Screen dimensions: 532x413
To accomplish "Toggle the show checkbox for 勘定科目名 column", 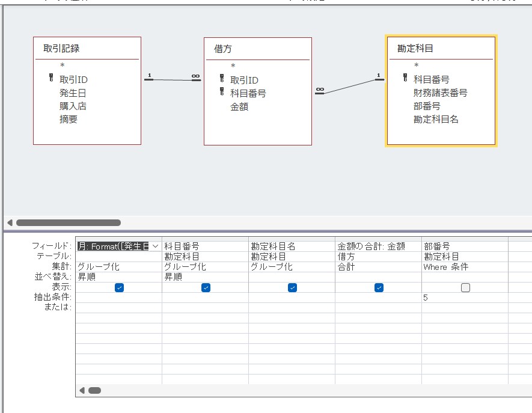I will 292,287.
